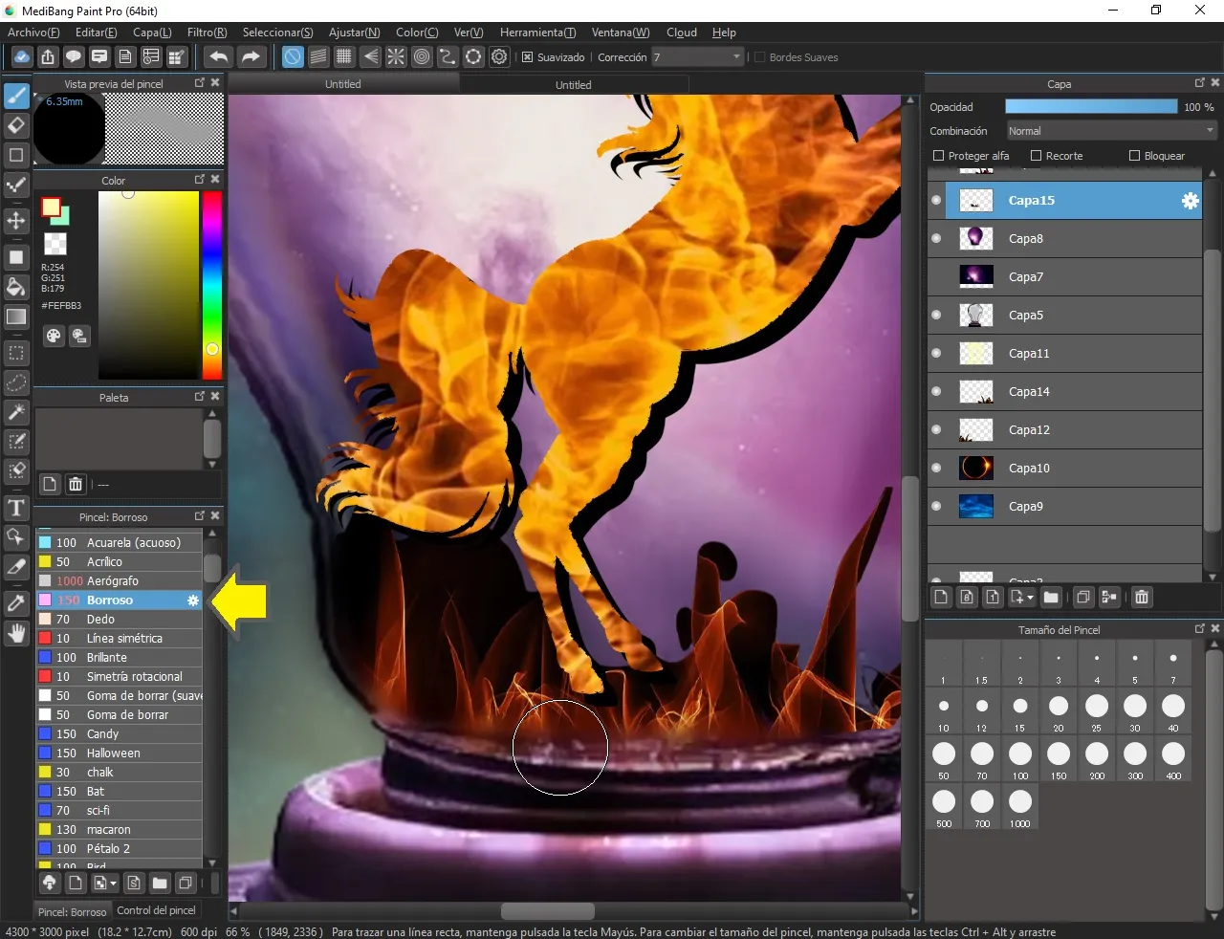Open the Archivo menu
1224x939 pixels.
coord(33,33)
